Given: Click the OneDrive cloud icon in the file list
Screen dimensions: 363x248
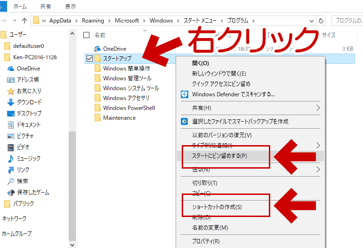Looking at the screenshot, I should pyautogui.click(x=97, y=49).
